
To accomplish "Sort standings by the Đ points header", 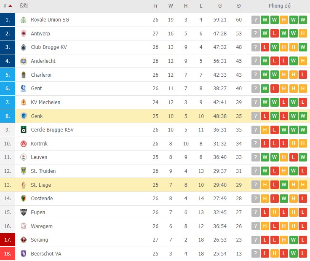I will tap(239, 6).
